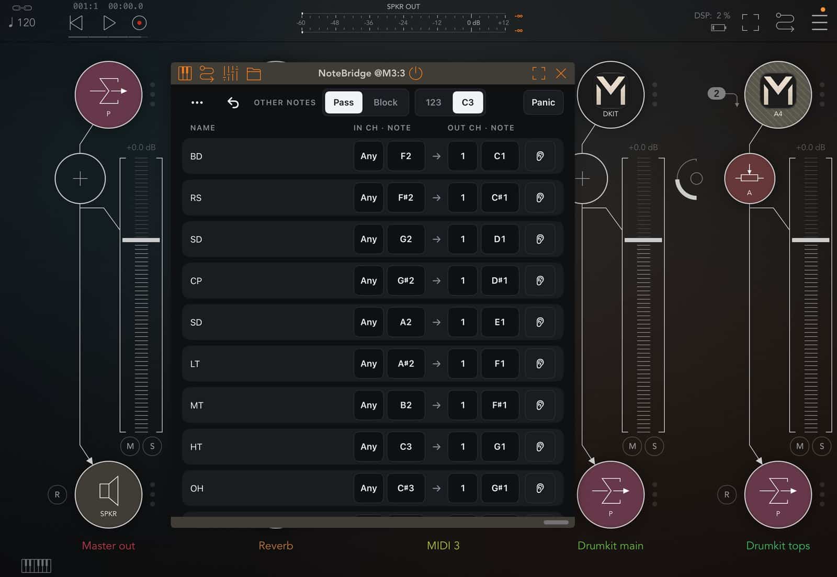Open output note D#1 selector for CP

(500, 281)
